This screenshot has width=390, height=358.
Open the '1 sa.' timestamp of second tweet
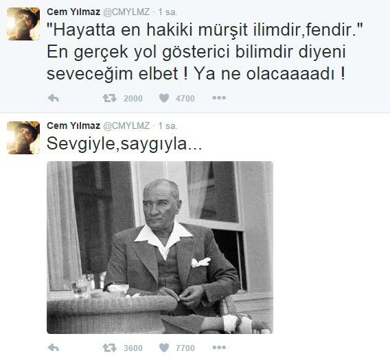[x=168, y=126]
